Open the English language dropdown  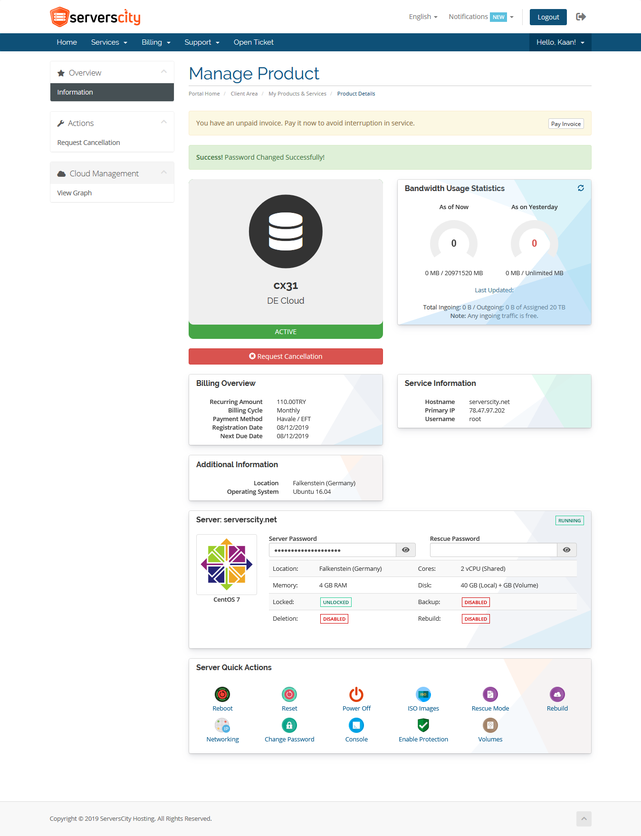[423, 17]
